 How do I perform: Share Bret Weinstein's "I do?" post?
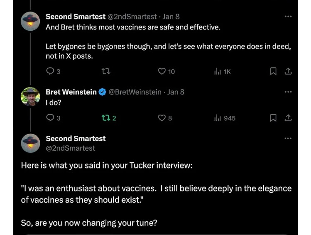coord(288,118)
